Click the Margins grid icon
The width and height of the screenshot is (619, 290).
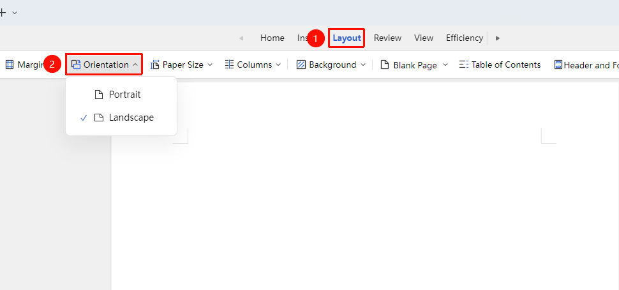pyautogui.click(x=10, y=65)
